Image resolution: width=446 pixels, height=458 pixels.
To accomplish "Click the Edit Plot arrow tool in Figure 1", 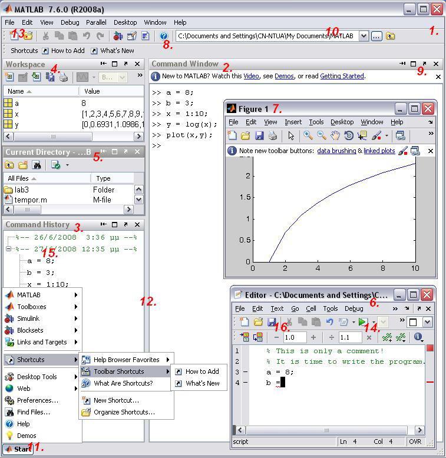I will [x=291, y=135].
